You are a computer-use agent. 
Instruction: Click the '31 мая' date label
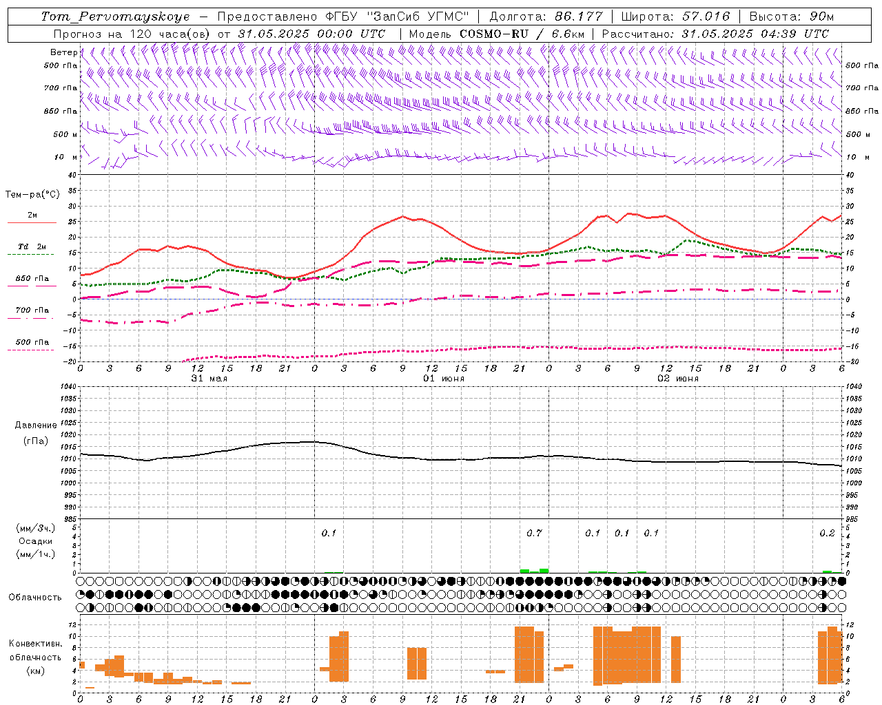(209, 379)
